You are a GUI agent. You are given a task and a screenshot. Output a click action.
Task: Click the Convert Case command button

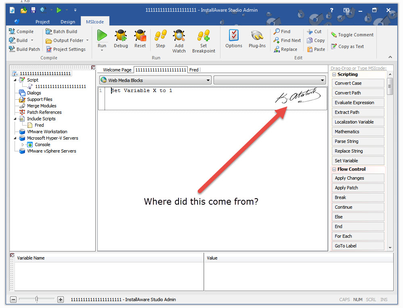[x=358, y=83]
